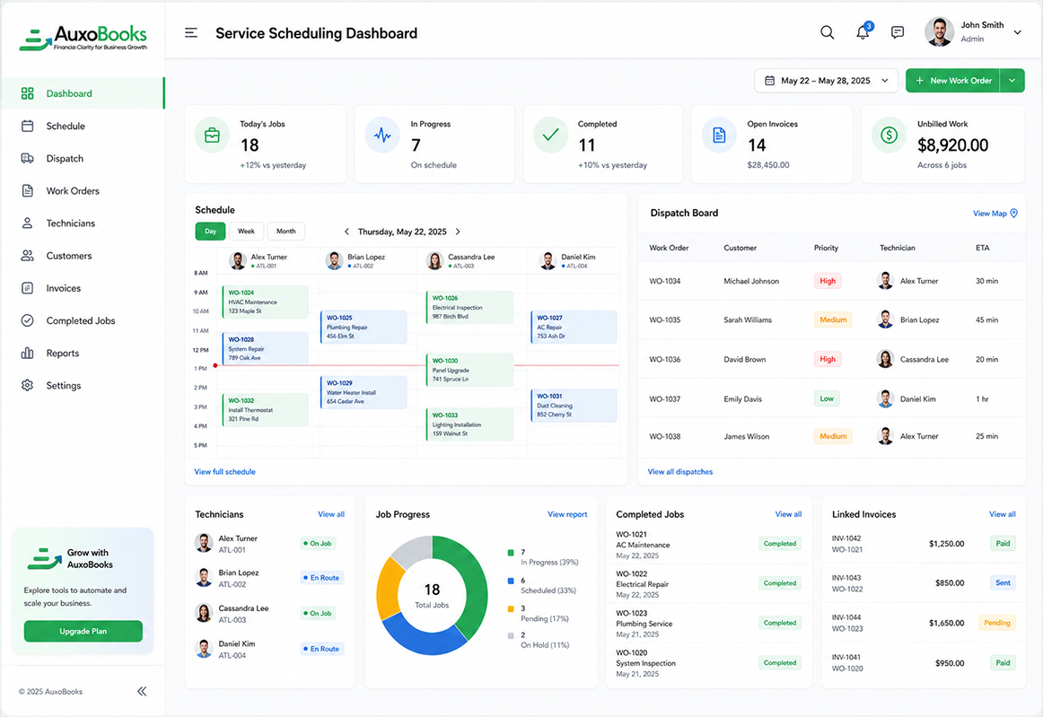Viewport: 1043px width, 717px height.
Task: Switch Schedule to Month view
Action: pos(286,231)
